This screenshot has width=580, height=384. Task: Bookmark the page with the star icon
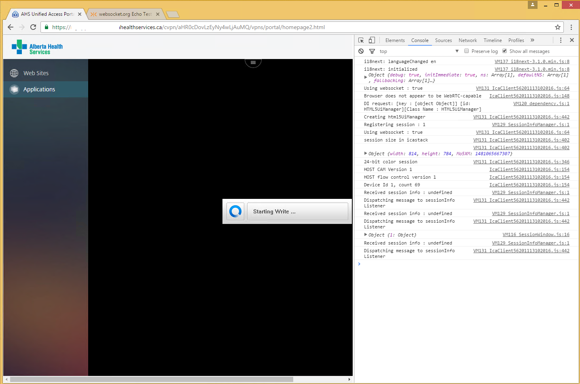558,27
